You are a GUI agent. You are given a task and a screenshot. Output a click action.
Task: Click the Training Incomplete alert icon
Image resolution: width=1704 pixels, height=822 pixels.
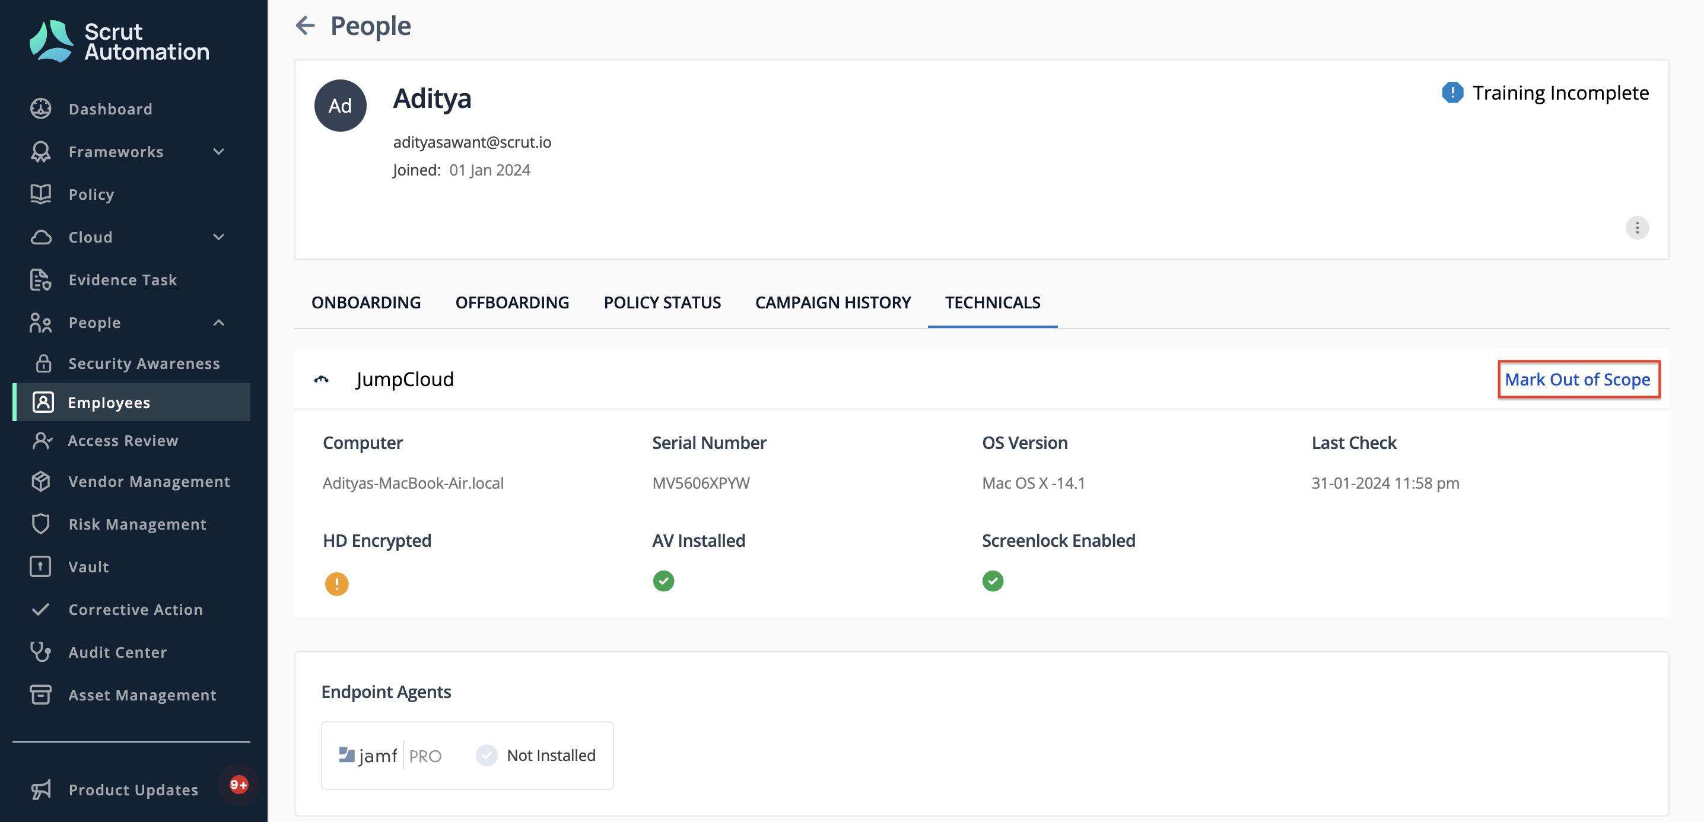tap(1452, 93)
